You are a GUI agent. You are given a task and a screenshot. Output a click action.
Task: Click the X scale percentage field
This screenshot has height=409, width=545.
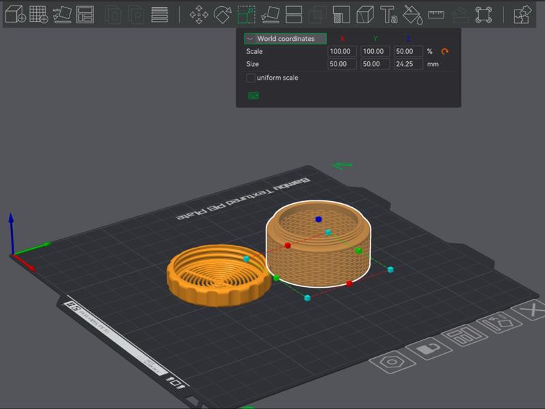342,51
